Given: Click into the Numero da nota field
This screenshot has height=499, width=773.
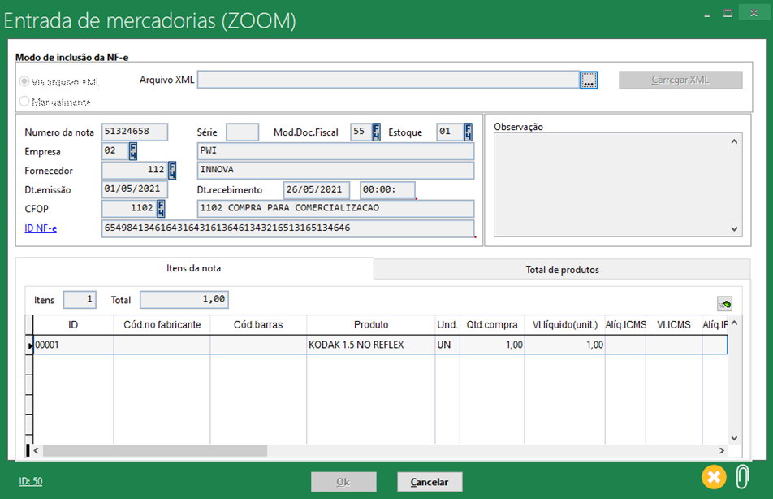Looking at the screenshot, I should 135,132.
